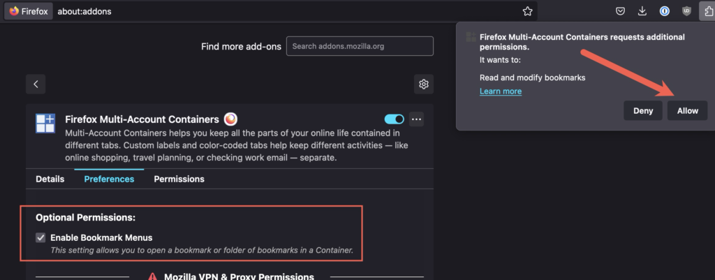Open the uBlock Origin shield icon

click(687, 11)
